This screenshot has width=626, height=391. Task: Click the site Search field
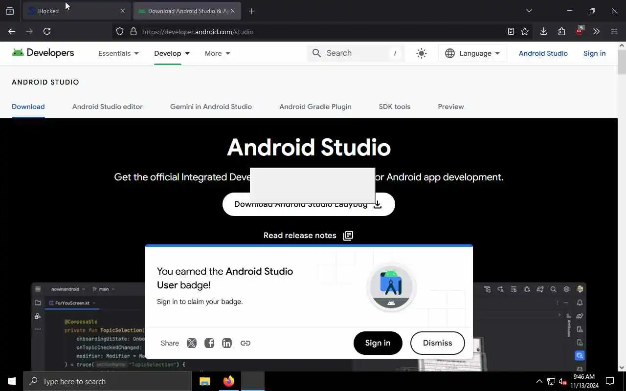(356, 53)
